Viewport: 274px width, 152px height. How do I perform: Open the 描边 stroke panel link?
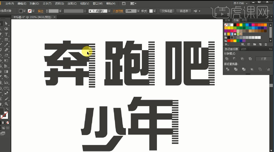tap(40, 11)
